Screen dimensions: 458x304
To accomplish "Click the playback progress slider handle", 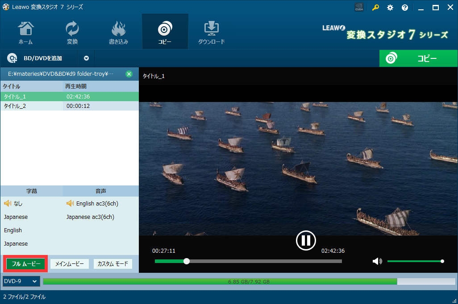I will click(187, 261).
